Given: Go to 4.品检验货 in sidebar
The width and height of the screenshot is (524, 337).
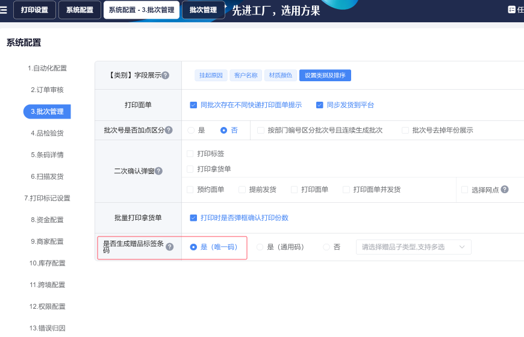Looking at the screenshot, I should click(47, 133).
